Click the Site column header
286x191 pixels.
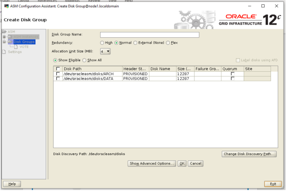coord(257,69)
